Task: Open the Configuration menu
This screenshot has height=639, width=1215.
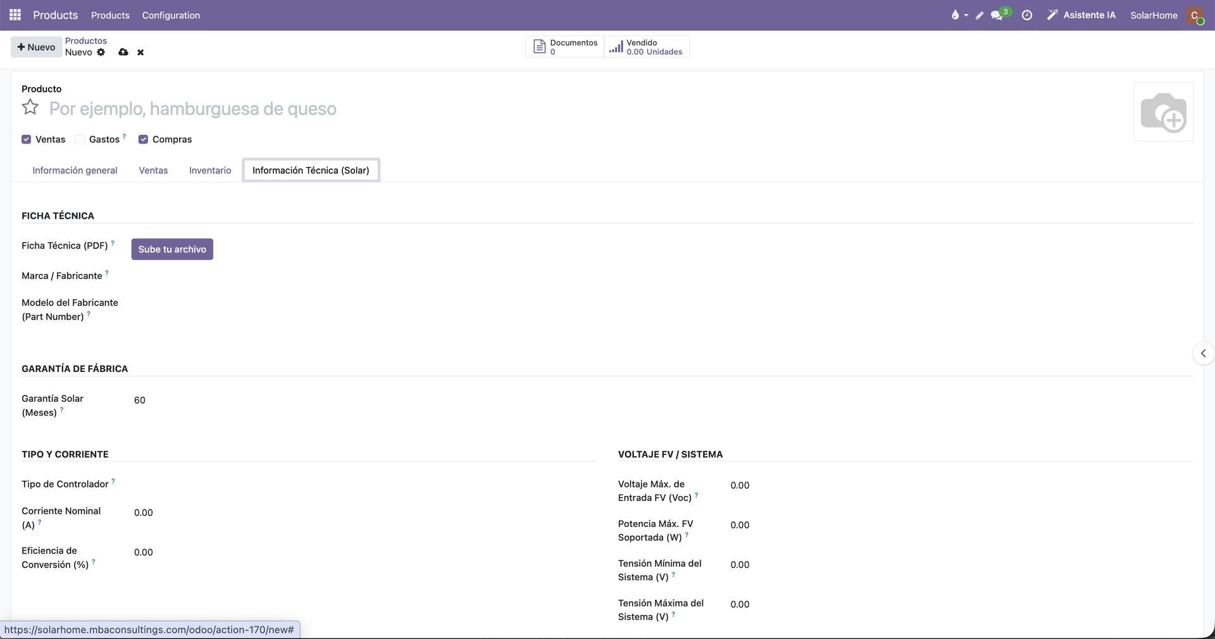Action: tap(171, 15)
